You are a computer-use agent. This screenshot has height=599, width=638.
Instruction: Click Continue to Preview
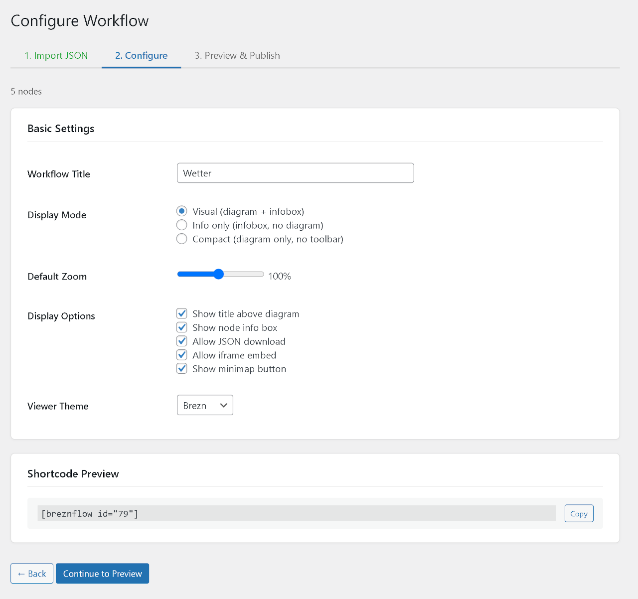[102, 573]
